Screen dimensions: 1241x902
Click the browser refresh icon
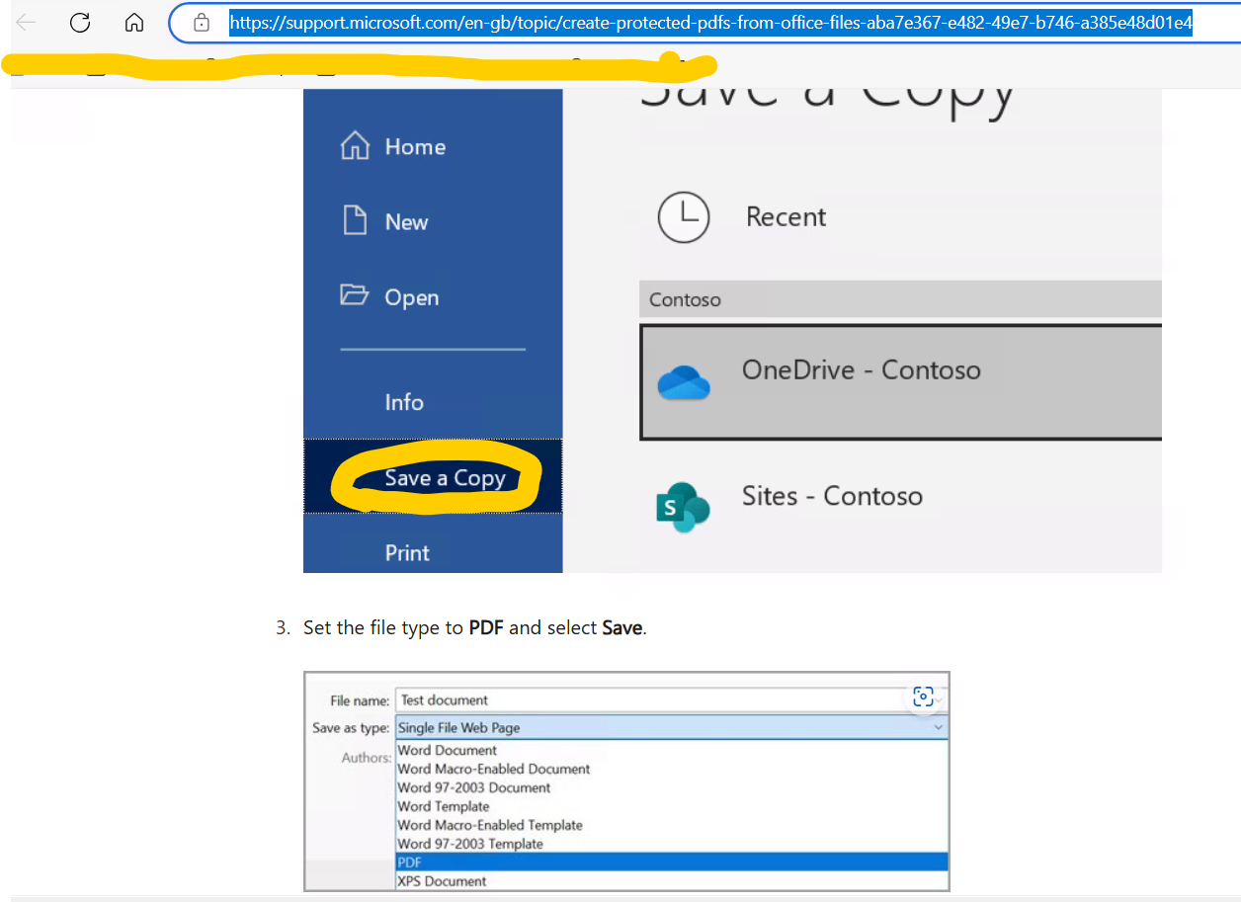click(x=79, y=24)
